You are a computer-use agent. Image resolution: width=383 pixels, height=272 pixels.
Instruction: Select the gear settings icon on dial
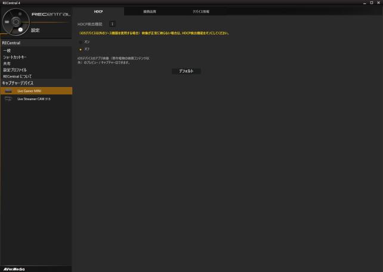point(20,30)
